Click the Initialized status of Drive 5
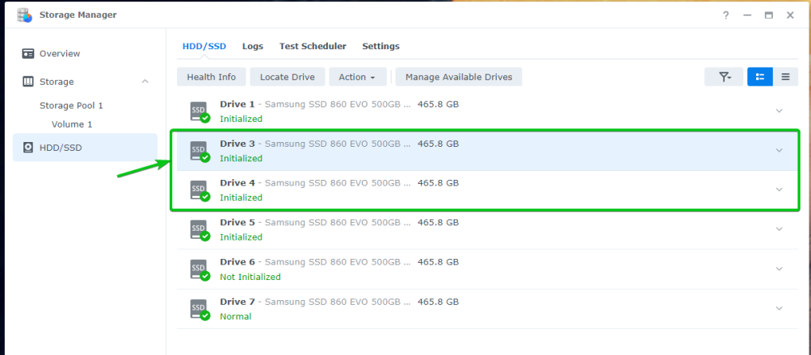Image resolution: width=811 pixels, height=355 pixels. pos(241,237)
